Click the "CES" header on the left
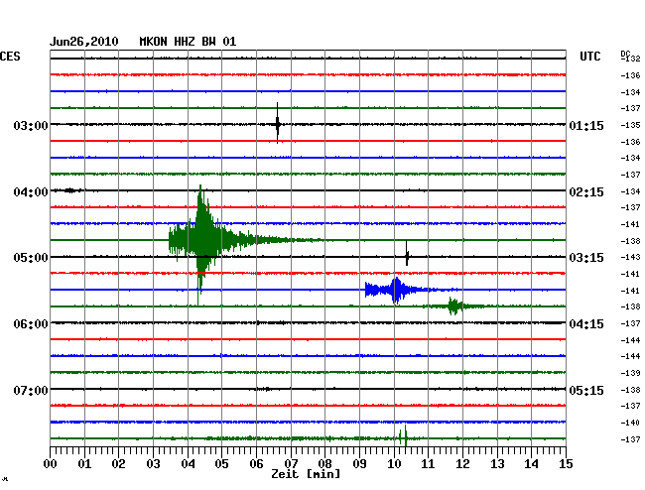 (x=10, y=57)
